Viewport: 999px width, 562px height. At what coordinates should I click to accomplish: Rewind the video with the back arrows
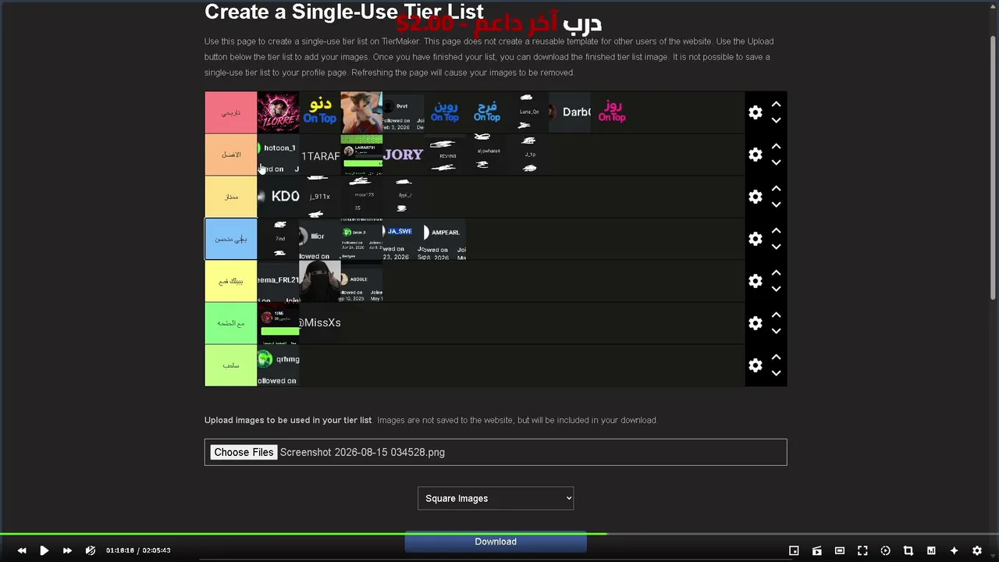(22, 550)
